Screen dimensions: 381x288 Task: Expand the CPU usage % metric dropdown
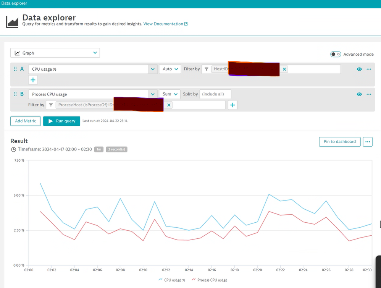tap(153, 69)
